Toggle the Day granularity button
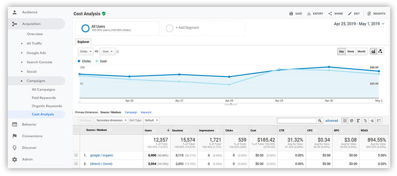This screenshot has width=397, height=176. coord(342,51)
